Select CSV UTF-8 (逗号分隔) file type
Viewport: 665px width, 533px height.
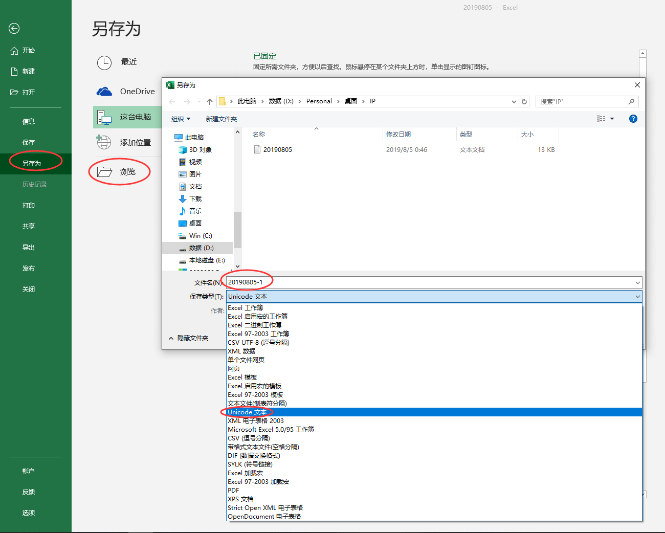click(x=258, y=343)
